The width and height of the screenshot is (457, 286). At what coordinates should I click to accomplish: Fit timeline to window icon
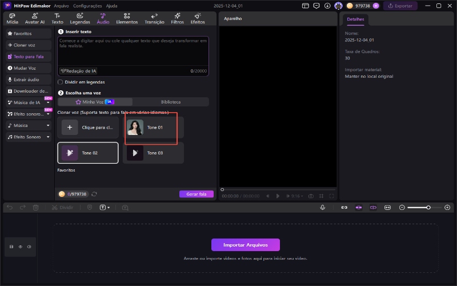click(x=387, y=208)
